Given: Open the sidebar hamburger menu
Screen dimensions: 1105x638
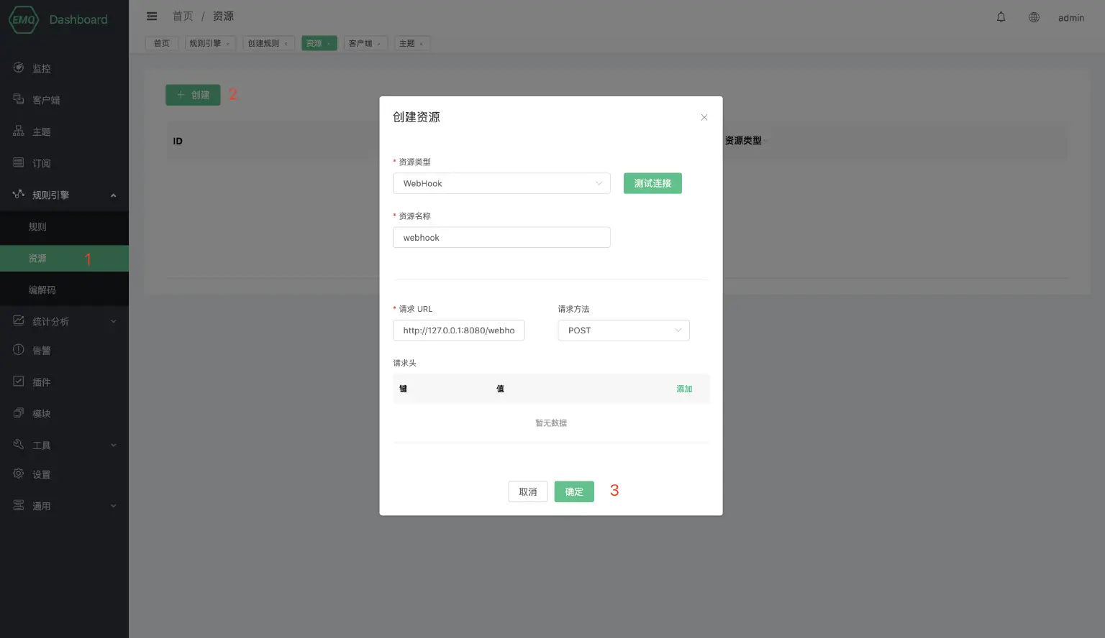Looking at the screenshot, I should tap(152, 16).
